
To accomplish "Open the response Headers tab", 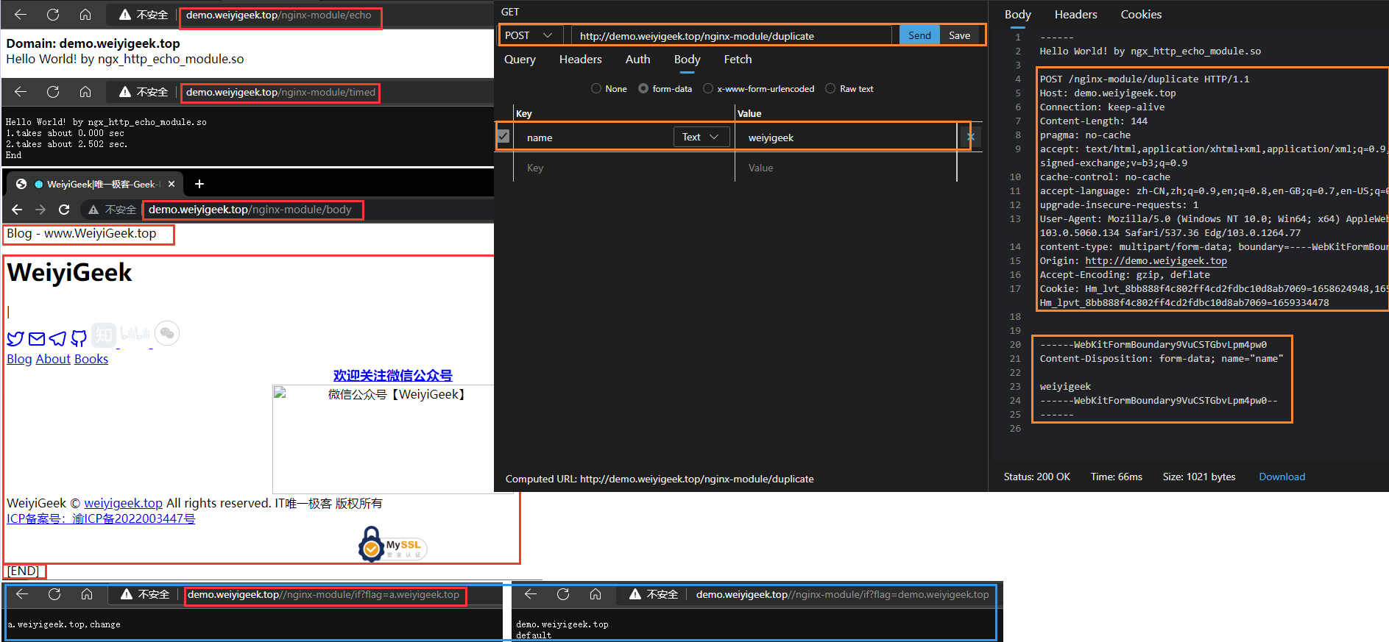I will 1075,15.
